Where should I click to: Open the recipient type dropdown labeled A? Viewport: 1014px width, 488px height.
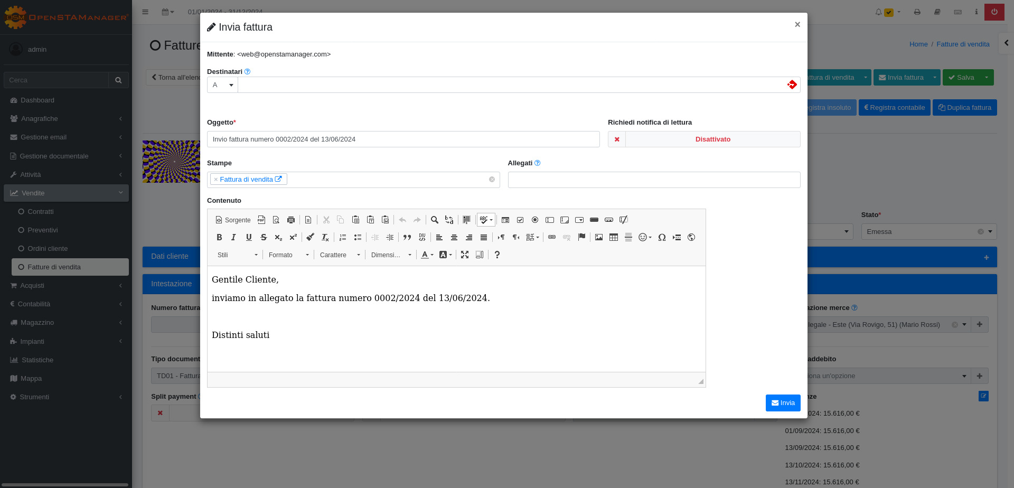222,85
